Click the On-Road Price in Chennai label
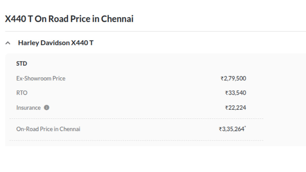This screenshot has height=172, width=306. click(48, 129)
